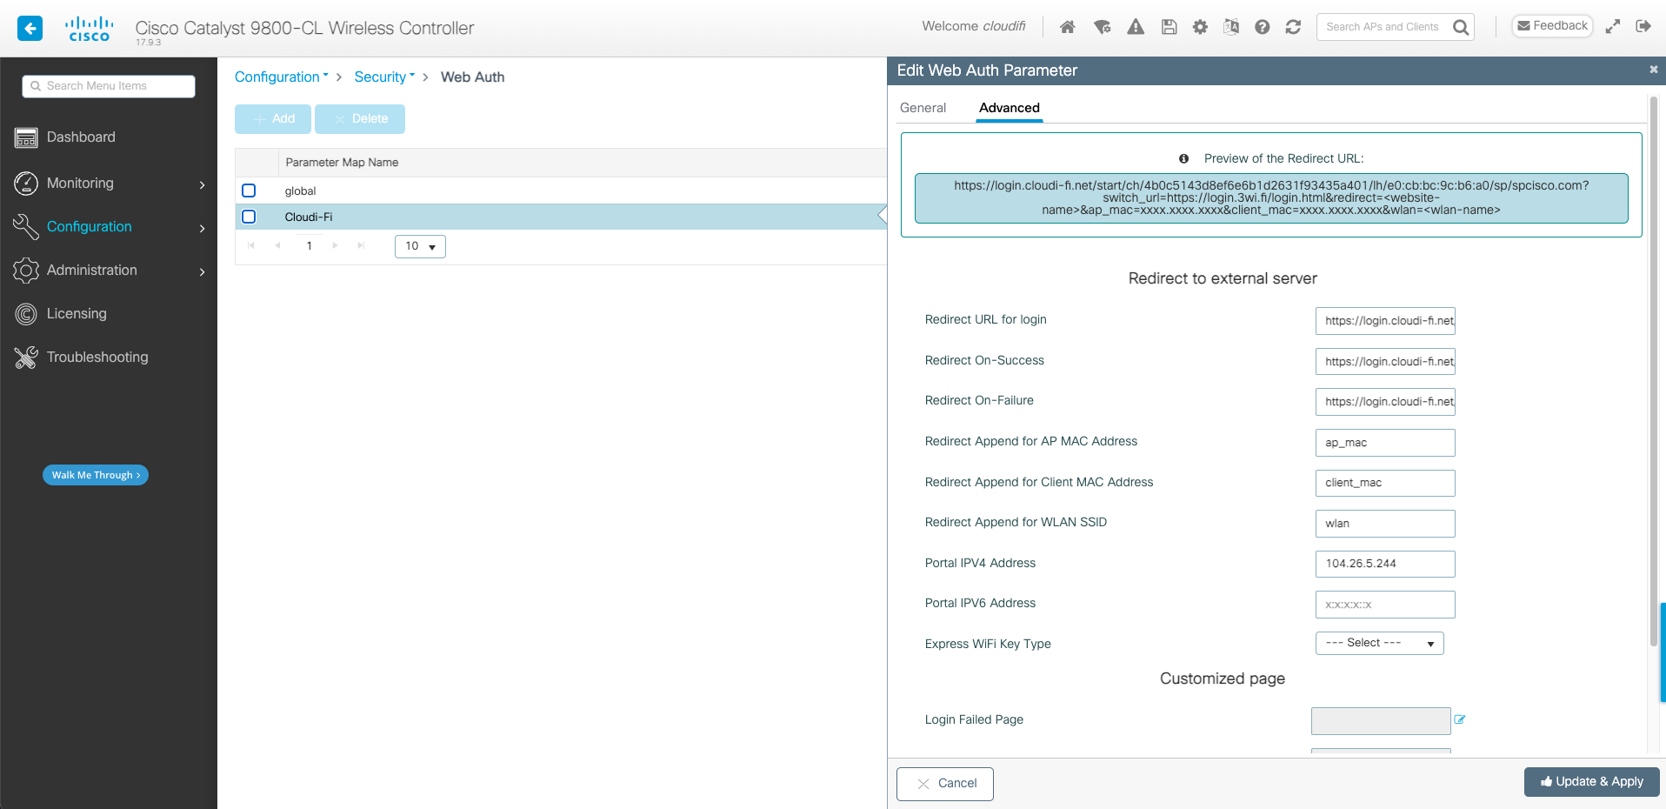
Task: Click the Delete button
Action: (x=360, y=118)
